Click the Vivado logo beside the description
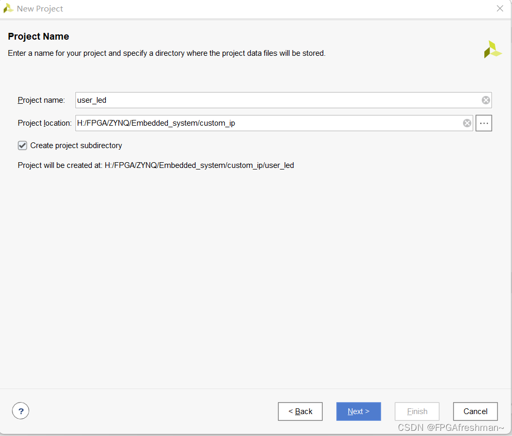Viewport: 512px width, 436px height. point(493,49)
